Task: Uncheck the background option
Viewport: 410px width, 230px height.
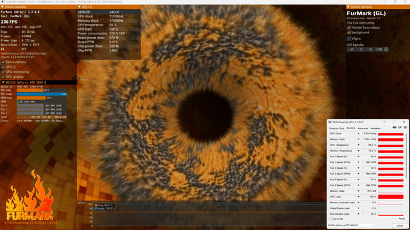Action: pos(348,33)
